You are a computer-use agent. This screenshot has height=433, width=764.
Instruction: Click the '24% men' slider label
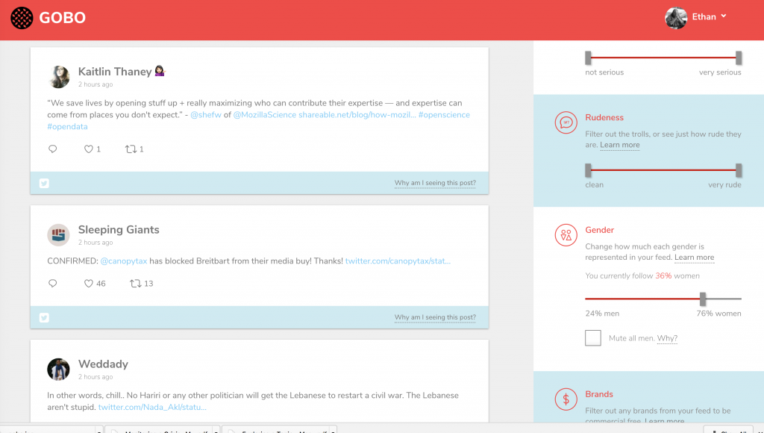pyautogui.click(x=602, y=314)
